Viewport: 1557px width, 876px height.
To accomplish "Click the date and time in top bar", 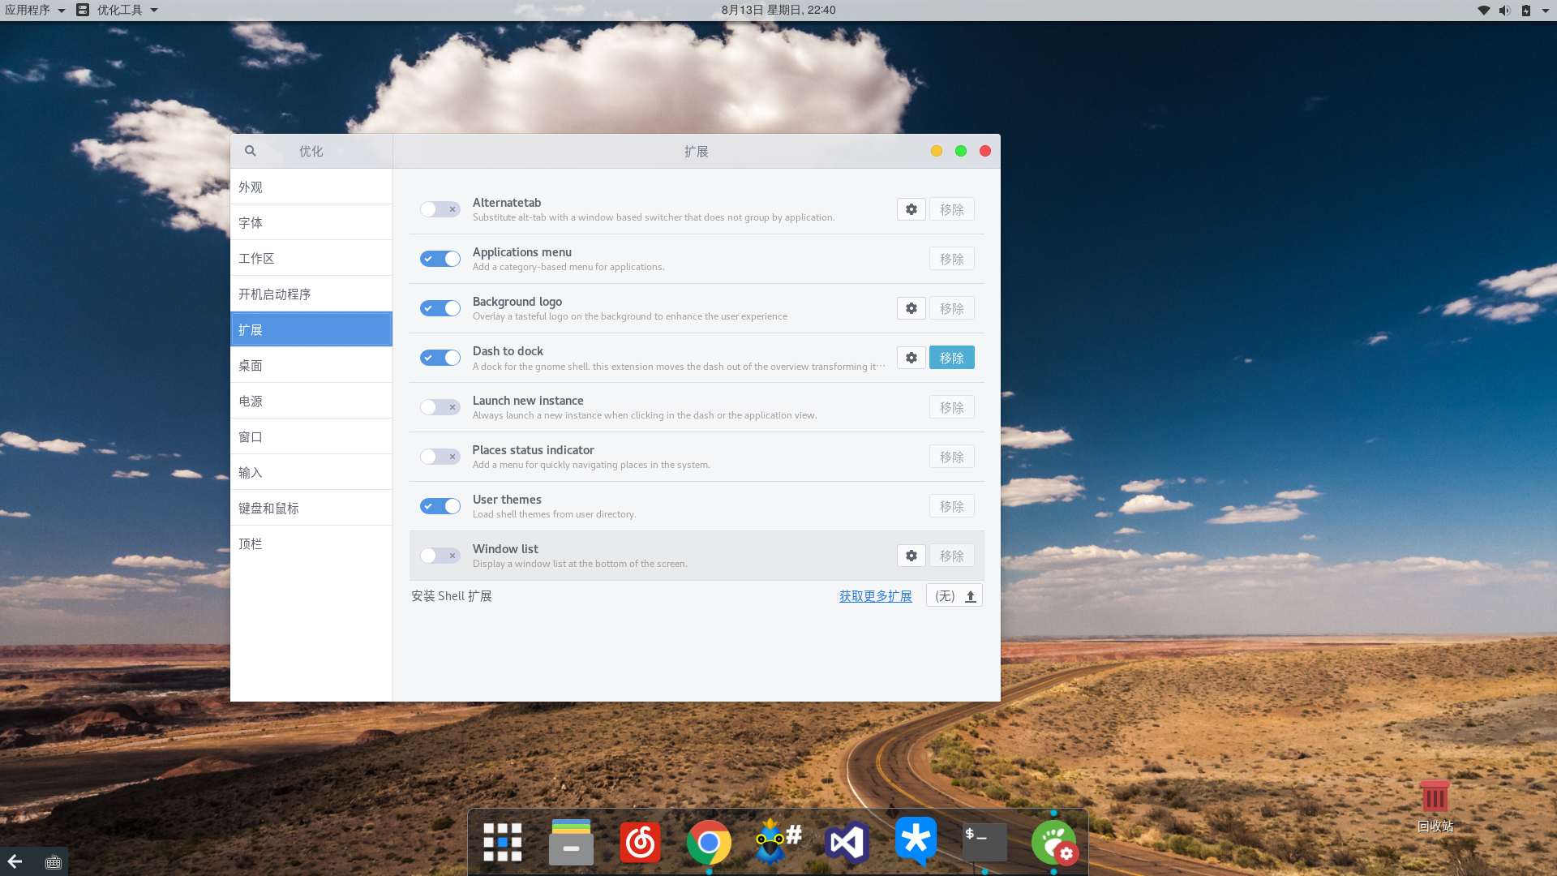I will [x=778, y=10].
